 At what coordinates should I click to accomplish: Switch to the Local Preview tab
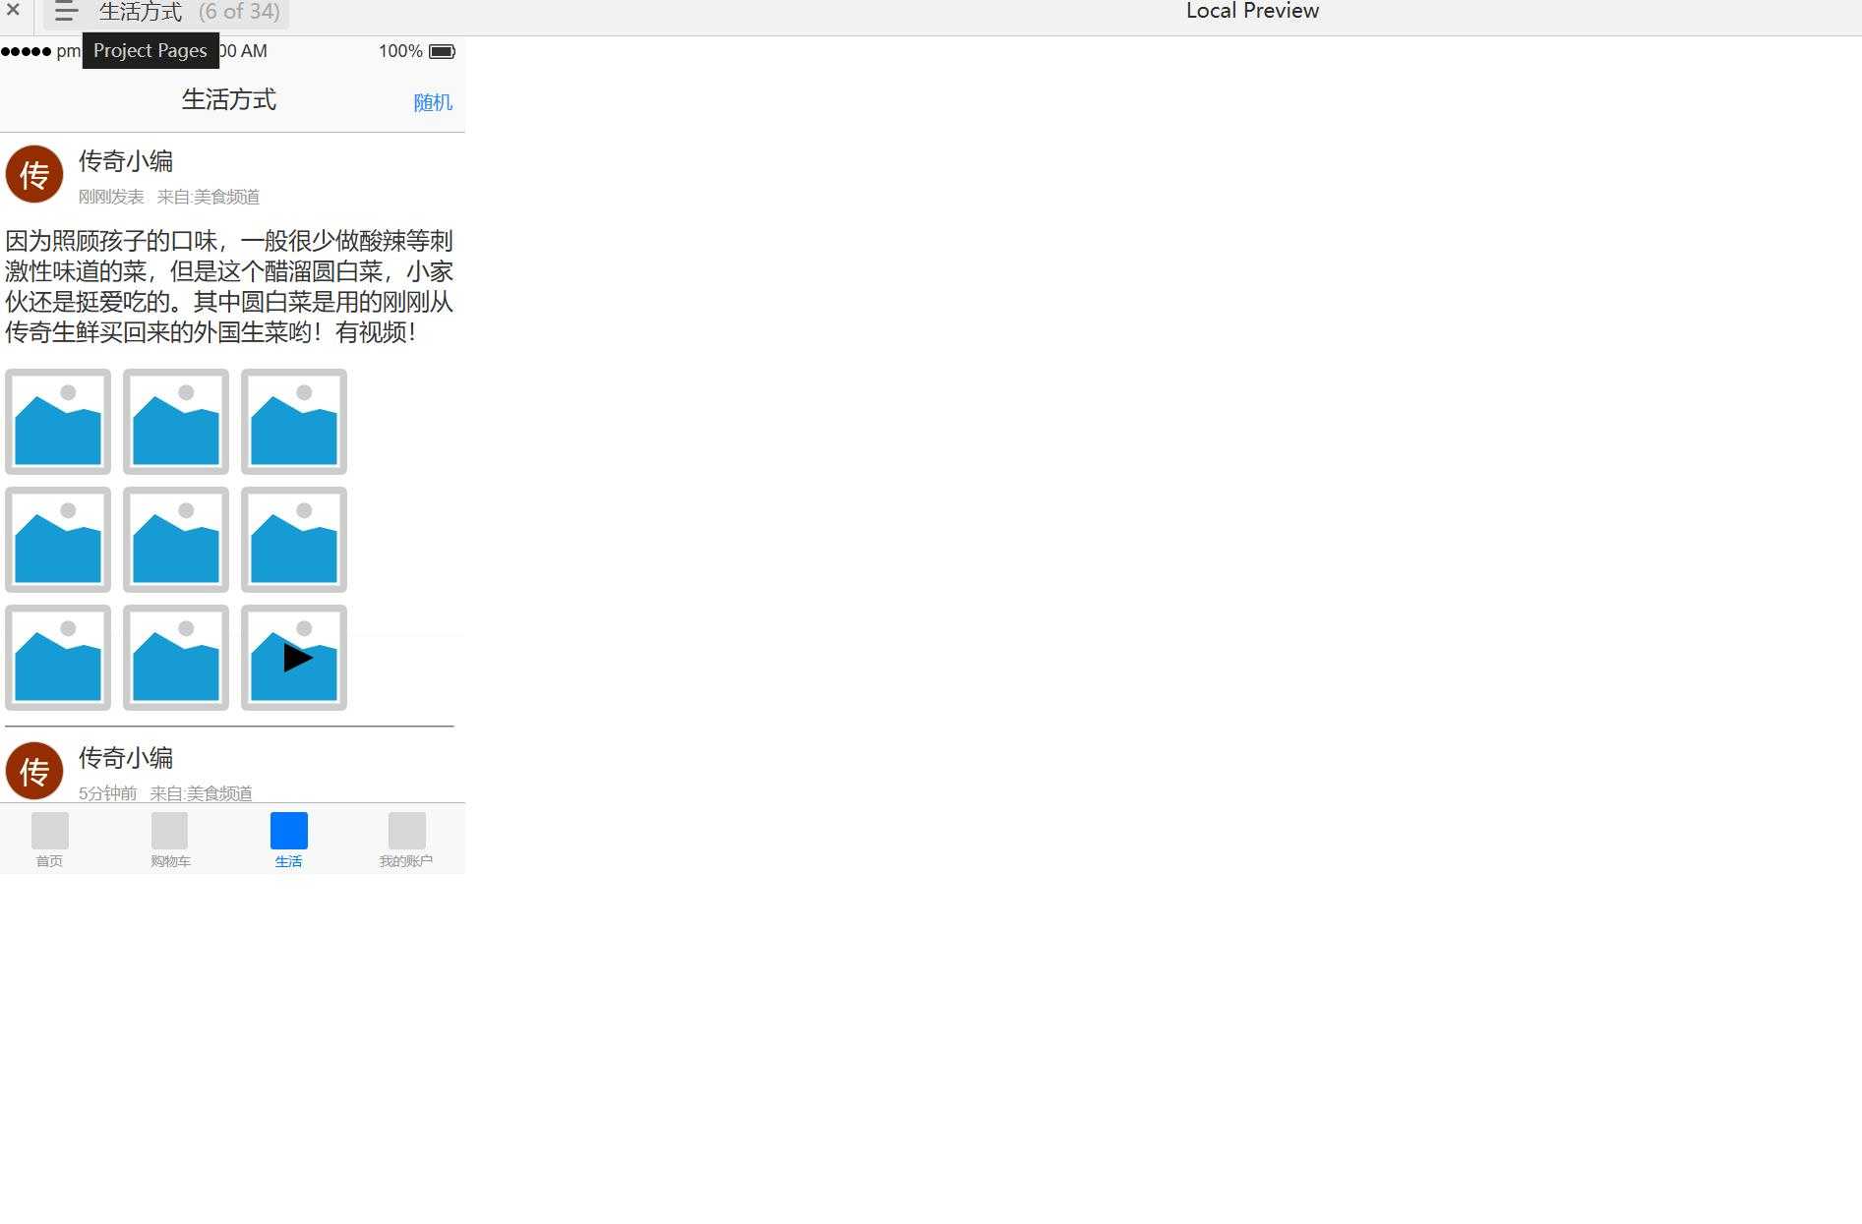pyautogui.click(x=1251, y=11)
